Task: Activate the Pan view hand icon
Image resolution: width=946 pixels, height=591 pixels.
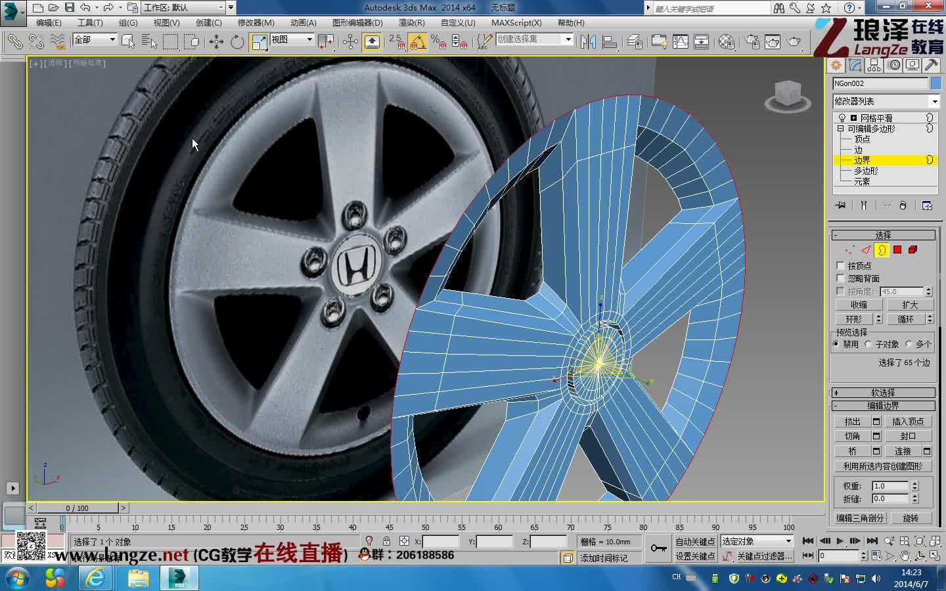Action: point(906,556)
